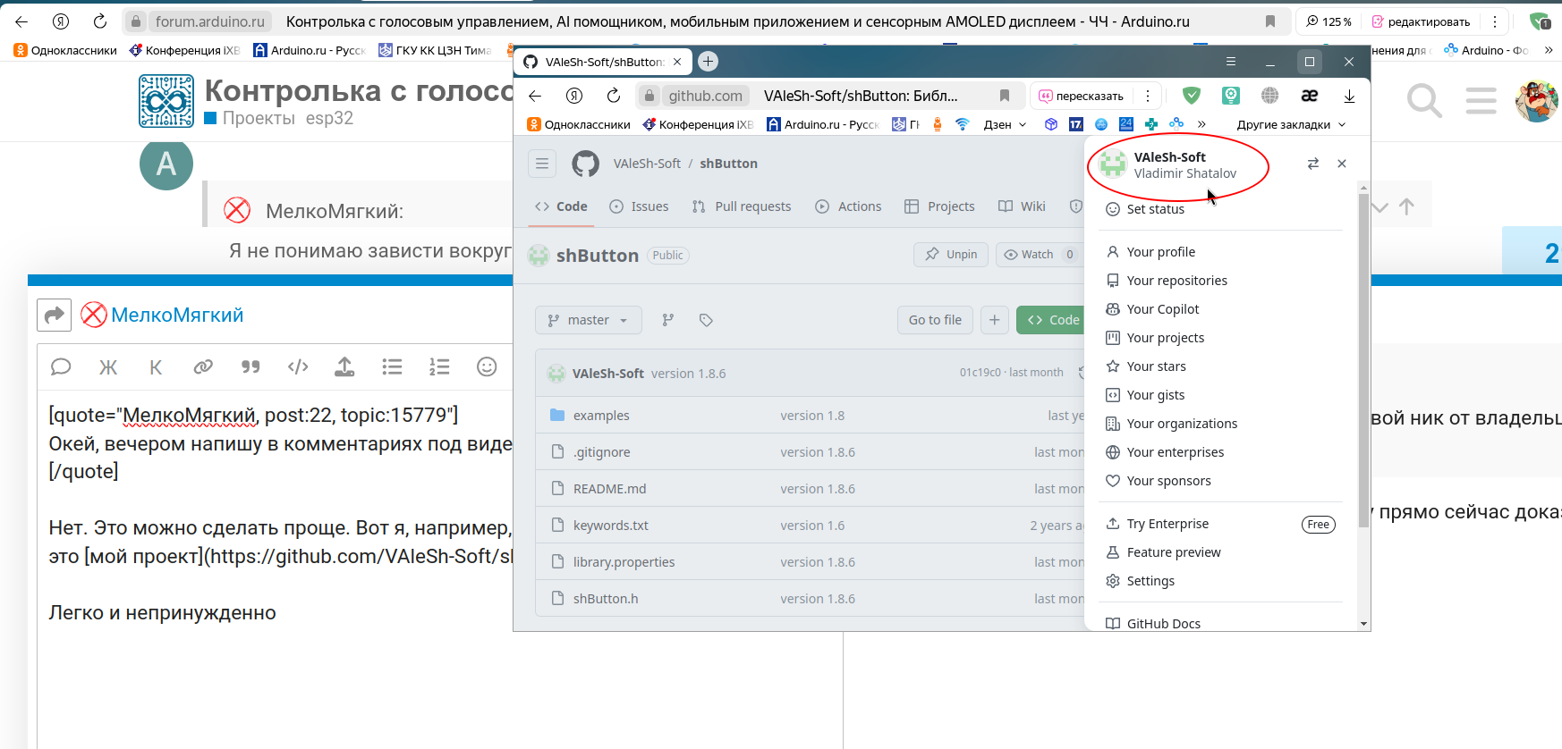Insert numbered list in editor
This screenshot has height=749, width=1562.
click(x=439, y=366)
